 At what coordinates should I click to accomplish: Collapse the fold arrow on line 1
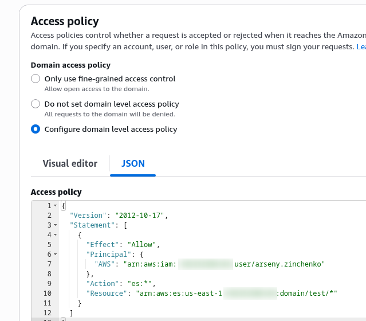56,206
